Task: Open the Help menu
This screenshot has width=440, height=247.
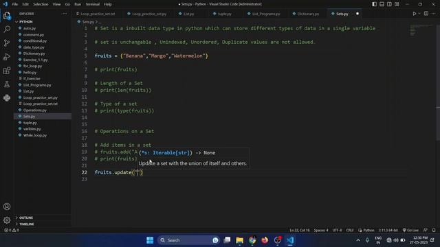Action: 108,4
